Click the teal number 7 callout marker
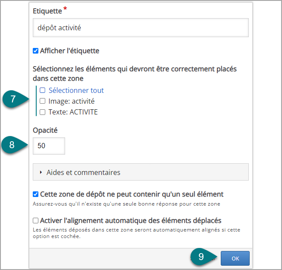 [15, 99]
